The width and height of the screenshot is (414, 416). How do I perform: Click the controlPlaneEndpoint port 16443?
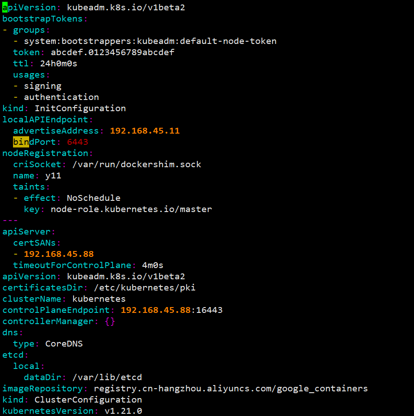tap(209, 310)
